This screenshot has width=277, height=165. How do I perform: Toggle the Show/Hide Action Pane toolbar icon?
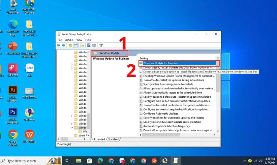pyautogui.click(x=94, y=46)
